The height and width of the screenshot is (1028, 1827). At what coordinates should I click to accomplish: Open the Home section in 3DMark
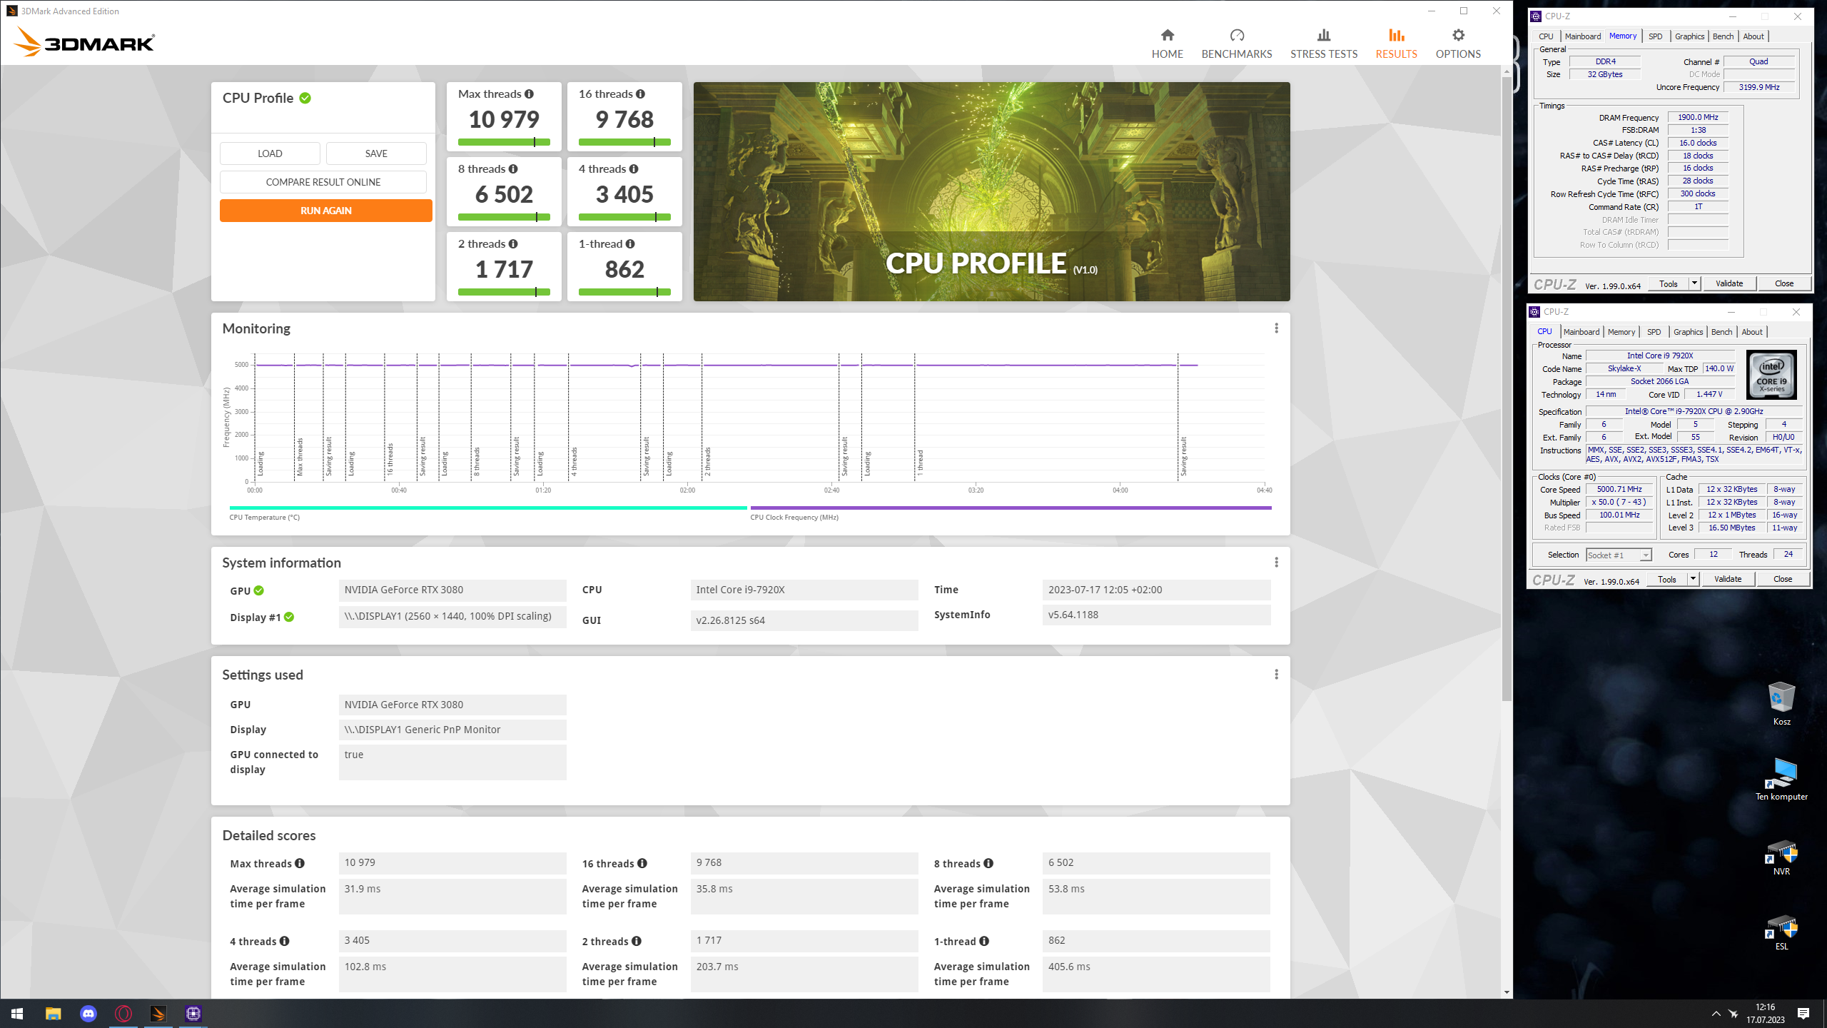pyautogui.click(x=1167, y=44)
